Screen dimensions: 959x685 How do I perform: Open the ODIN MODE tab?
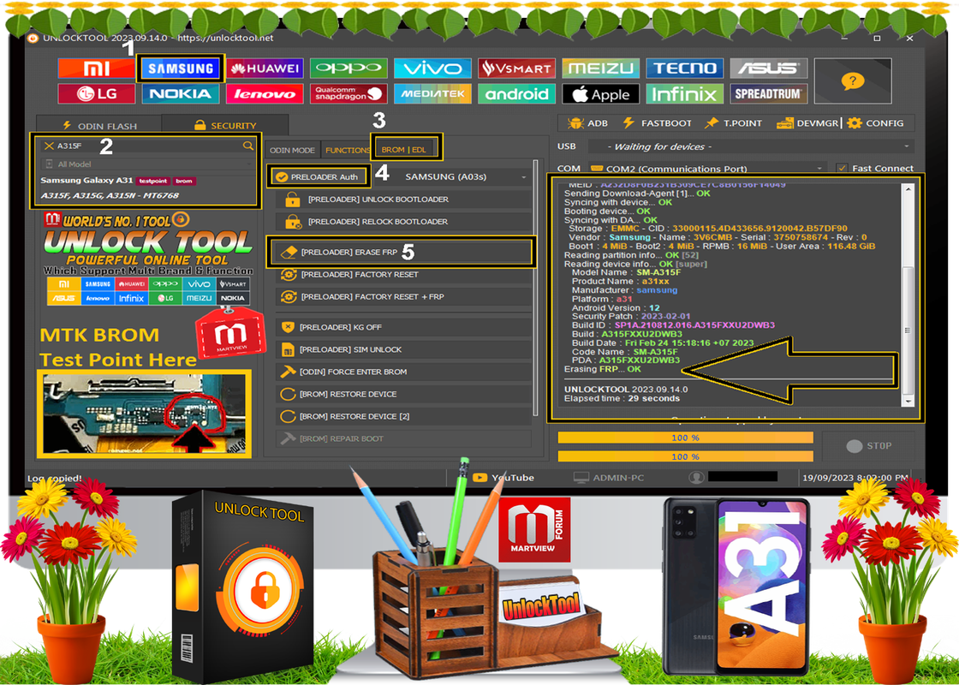point(292,150)
